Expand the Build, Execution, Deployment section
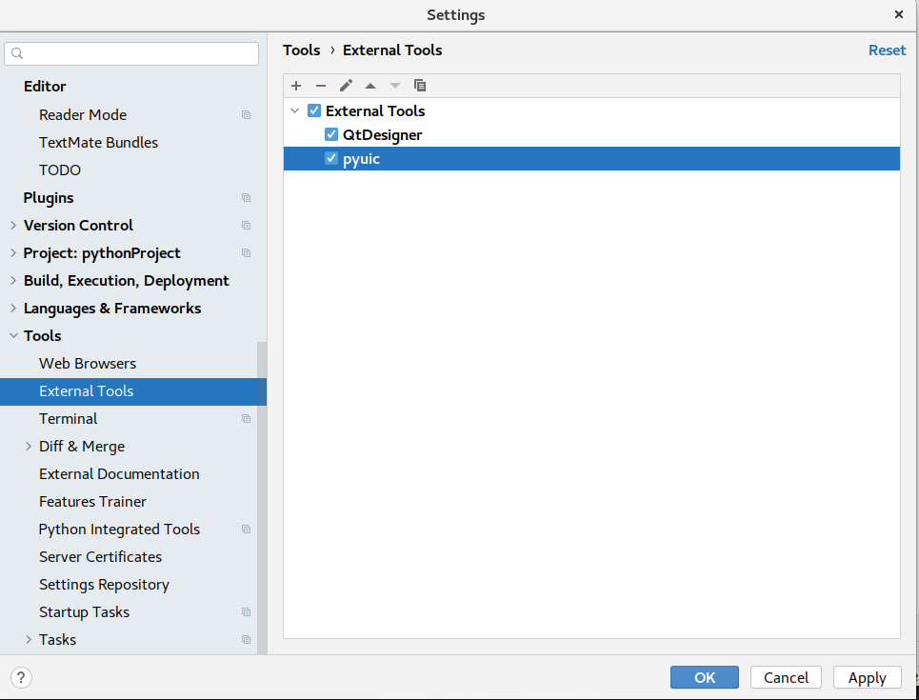 coord(13,280)
